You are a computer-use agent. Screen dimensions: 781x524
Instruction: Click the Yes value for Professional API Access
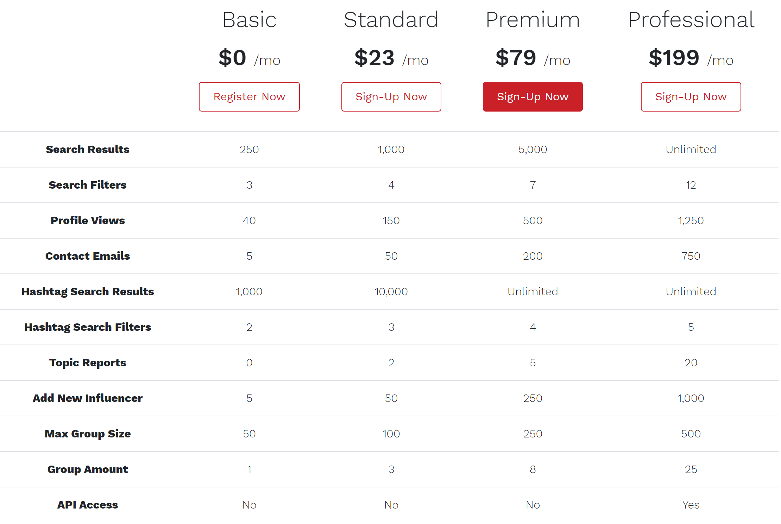691,505
